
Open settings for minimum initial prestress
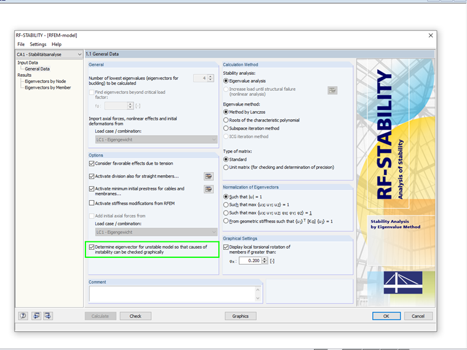209,189
